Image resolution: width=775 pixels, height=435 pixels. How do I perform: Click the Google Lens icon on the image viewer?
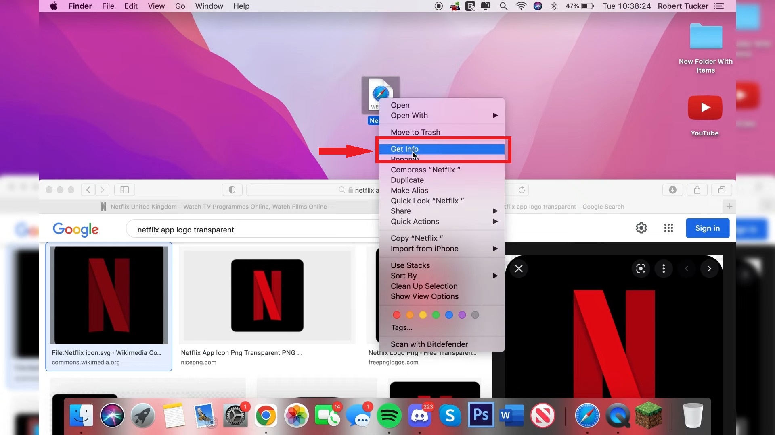point(640,269)
